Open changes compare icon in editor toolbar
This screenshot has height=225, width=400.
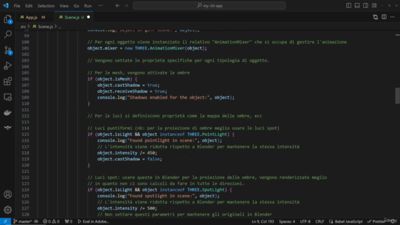point(375,17)
